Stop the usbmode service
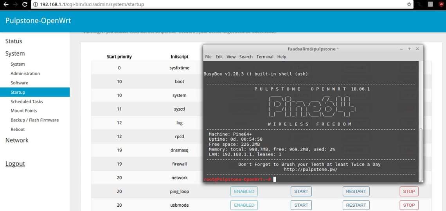This screenshot has width=446, height=211. (x=409, y=205)
